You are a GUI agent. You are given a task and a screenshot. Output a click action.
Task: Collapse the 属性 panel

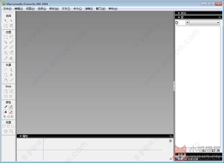(21, 136)
